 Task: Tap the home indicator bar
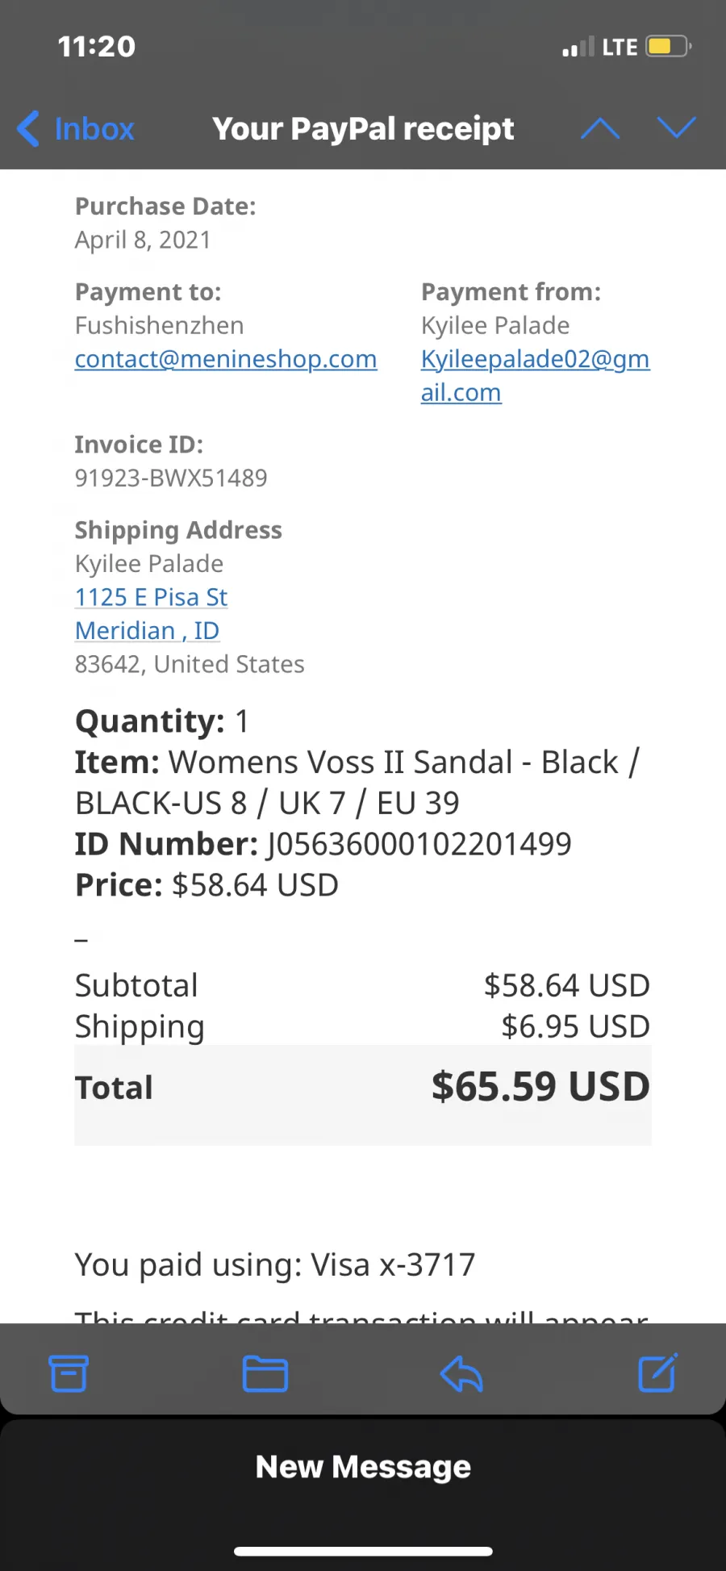tap(363, 1551)
